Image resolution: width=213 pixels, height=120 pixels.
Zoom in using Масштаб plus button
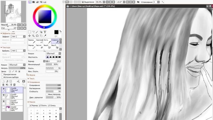point(22,25)
